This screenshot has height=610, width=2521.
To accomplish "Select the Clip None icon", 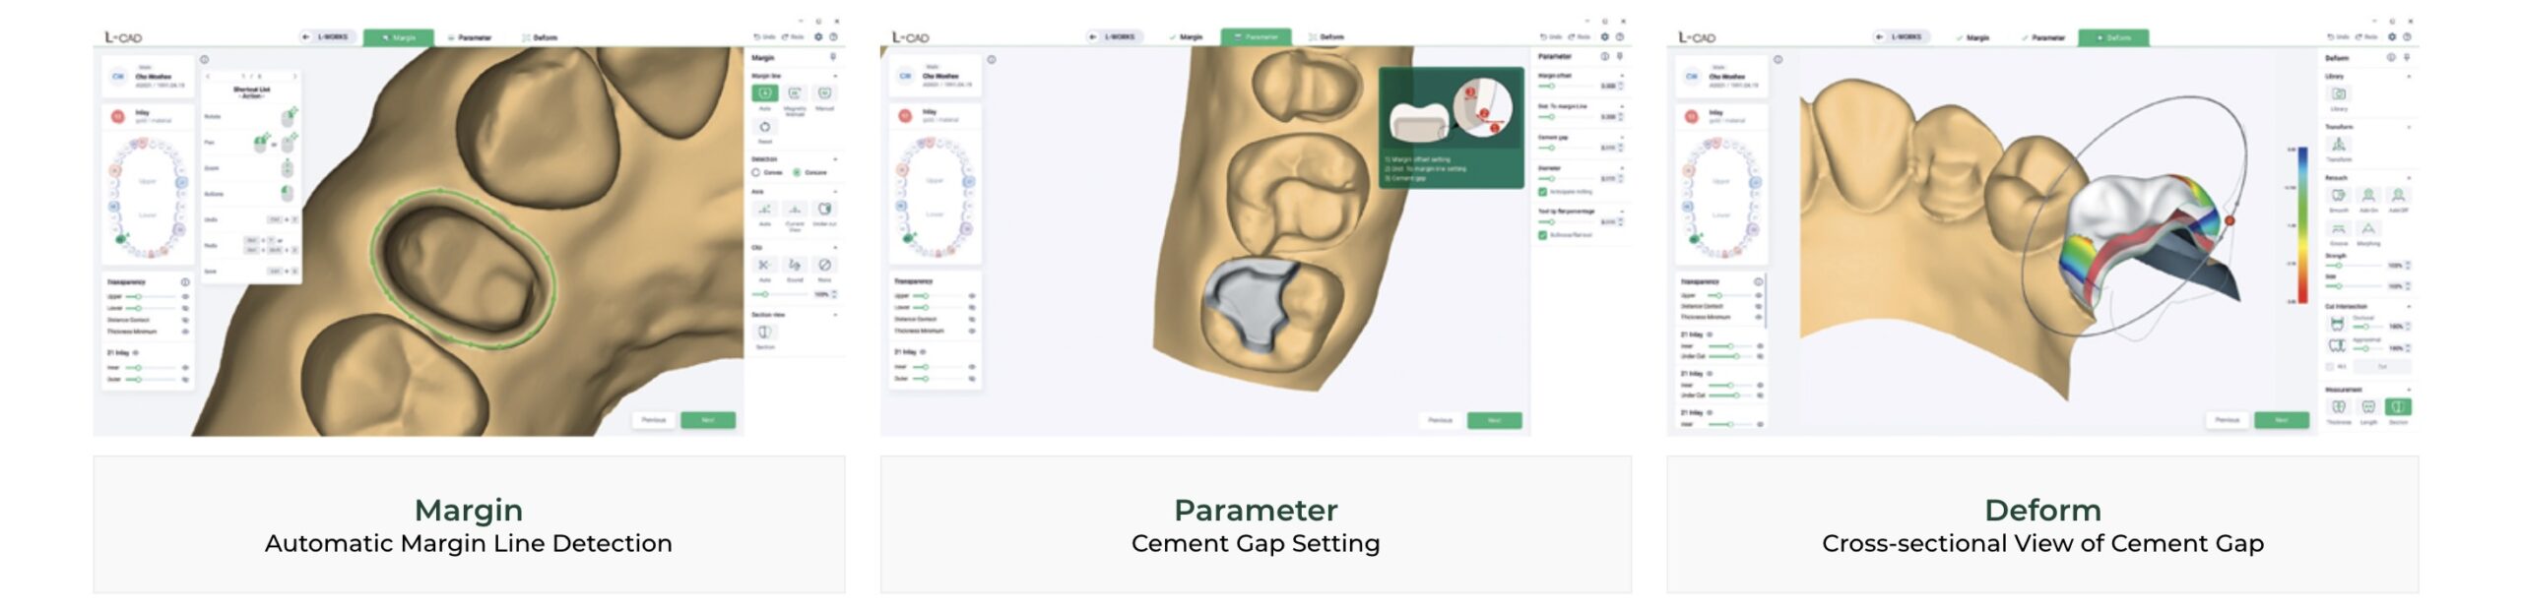I will pos(824,266).
